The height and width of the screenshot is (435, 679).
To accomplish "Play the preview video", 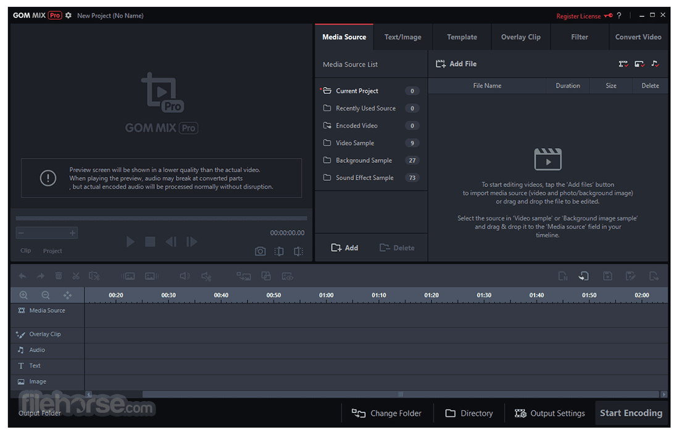I will point(130,241).
